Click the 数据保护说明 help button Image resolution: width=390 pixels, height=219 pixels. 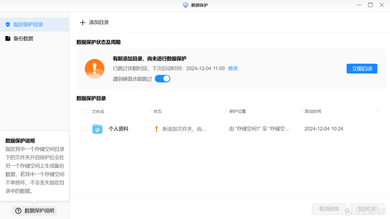click(35, 211)
